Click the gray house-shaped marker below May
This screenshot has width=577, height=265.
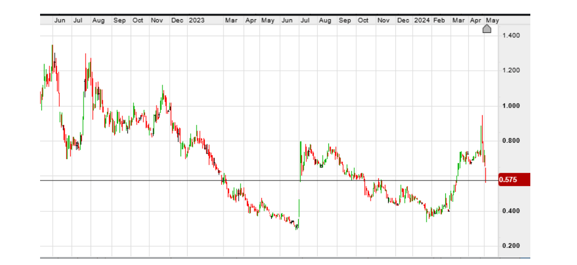487,29
